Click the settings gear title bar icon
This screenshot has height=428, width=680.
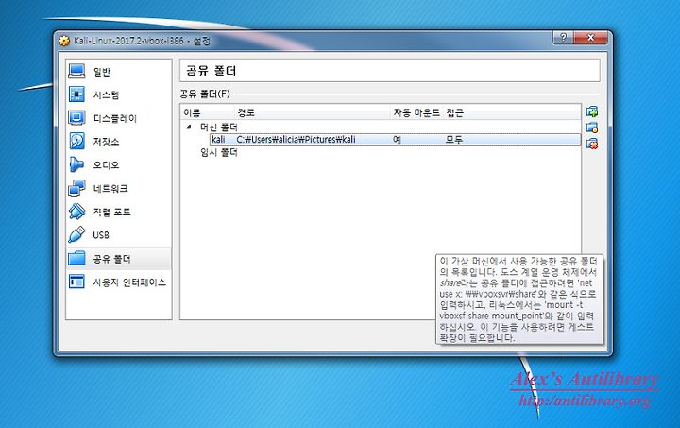pos(64,41)
